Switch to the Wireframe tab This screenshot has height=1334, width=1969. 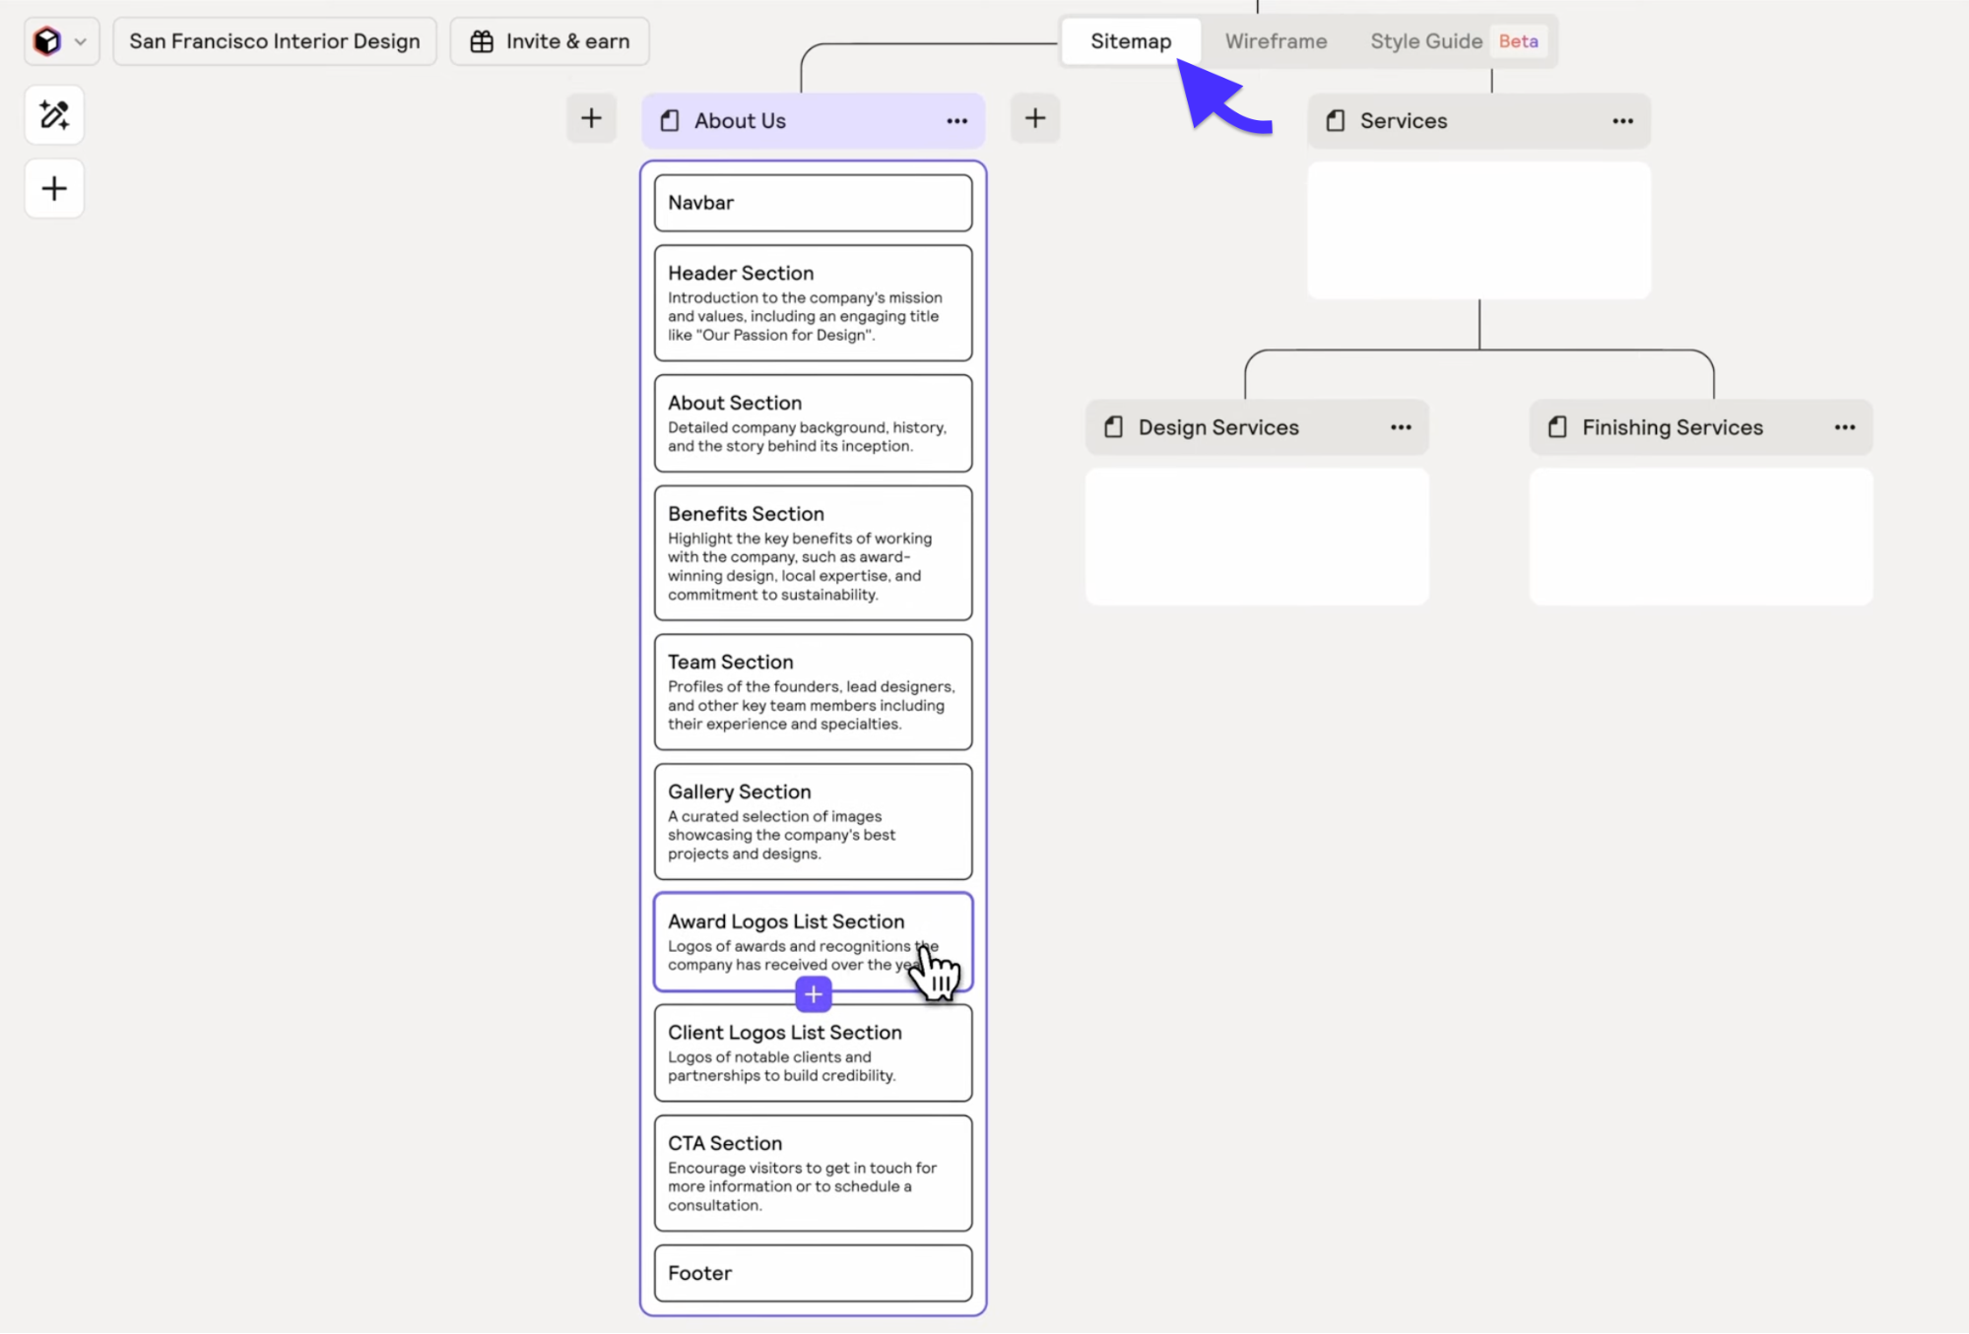point(1276,41)
